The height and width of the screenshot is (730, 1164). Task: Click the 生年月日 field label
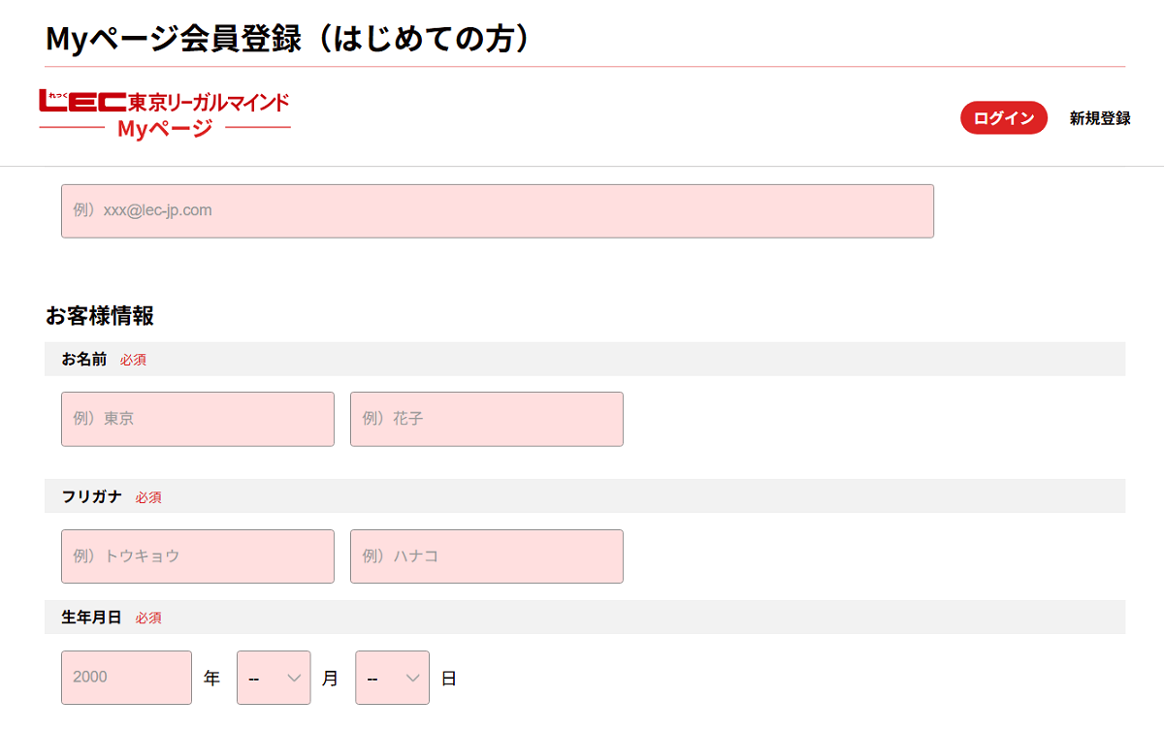pyautogui.click(x=92, y=618)
